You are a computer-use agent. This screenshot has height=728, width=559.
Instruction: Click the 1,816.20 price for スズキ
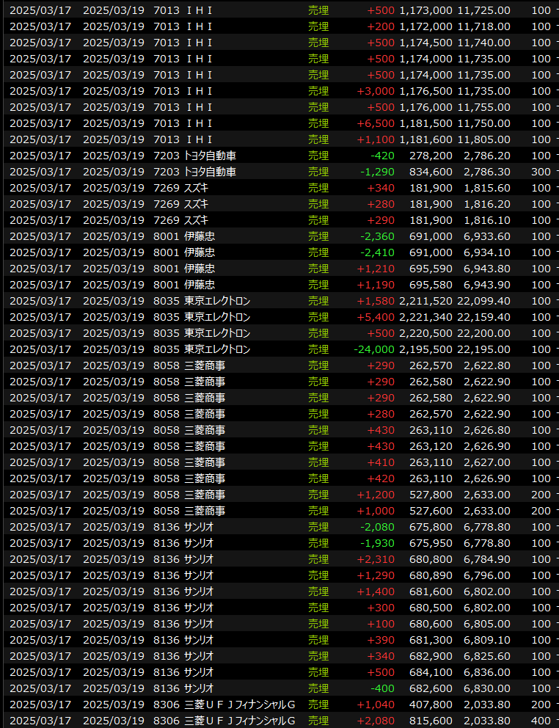(486, 204)
